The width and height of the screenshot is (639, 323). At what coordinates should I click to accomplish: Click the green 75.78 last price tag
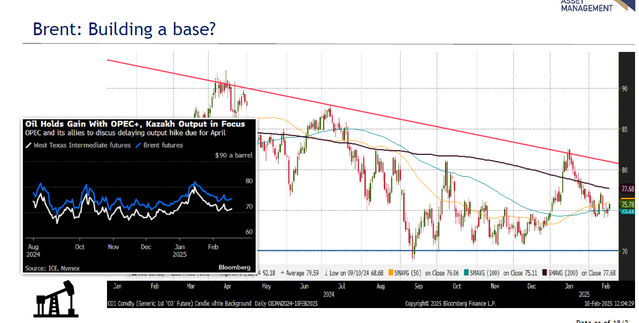pyautogui.click(x=627, y=205)
